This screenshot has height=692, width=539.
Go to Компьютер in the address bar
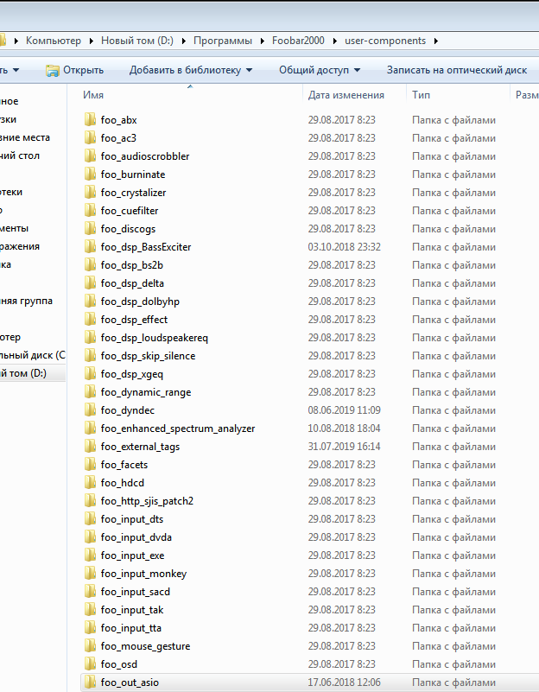[x=54, y=41]
